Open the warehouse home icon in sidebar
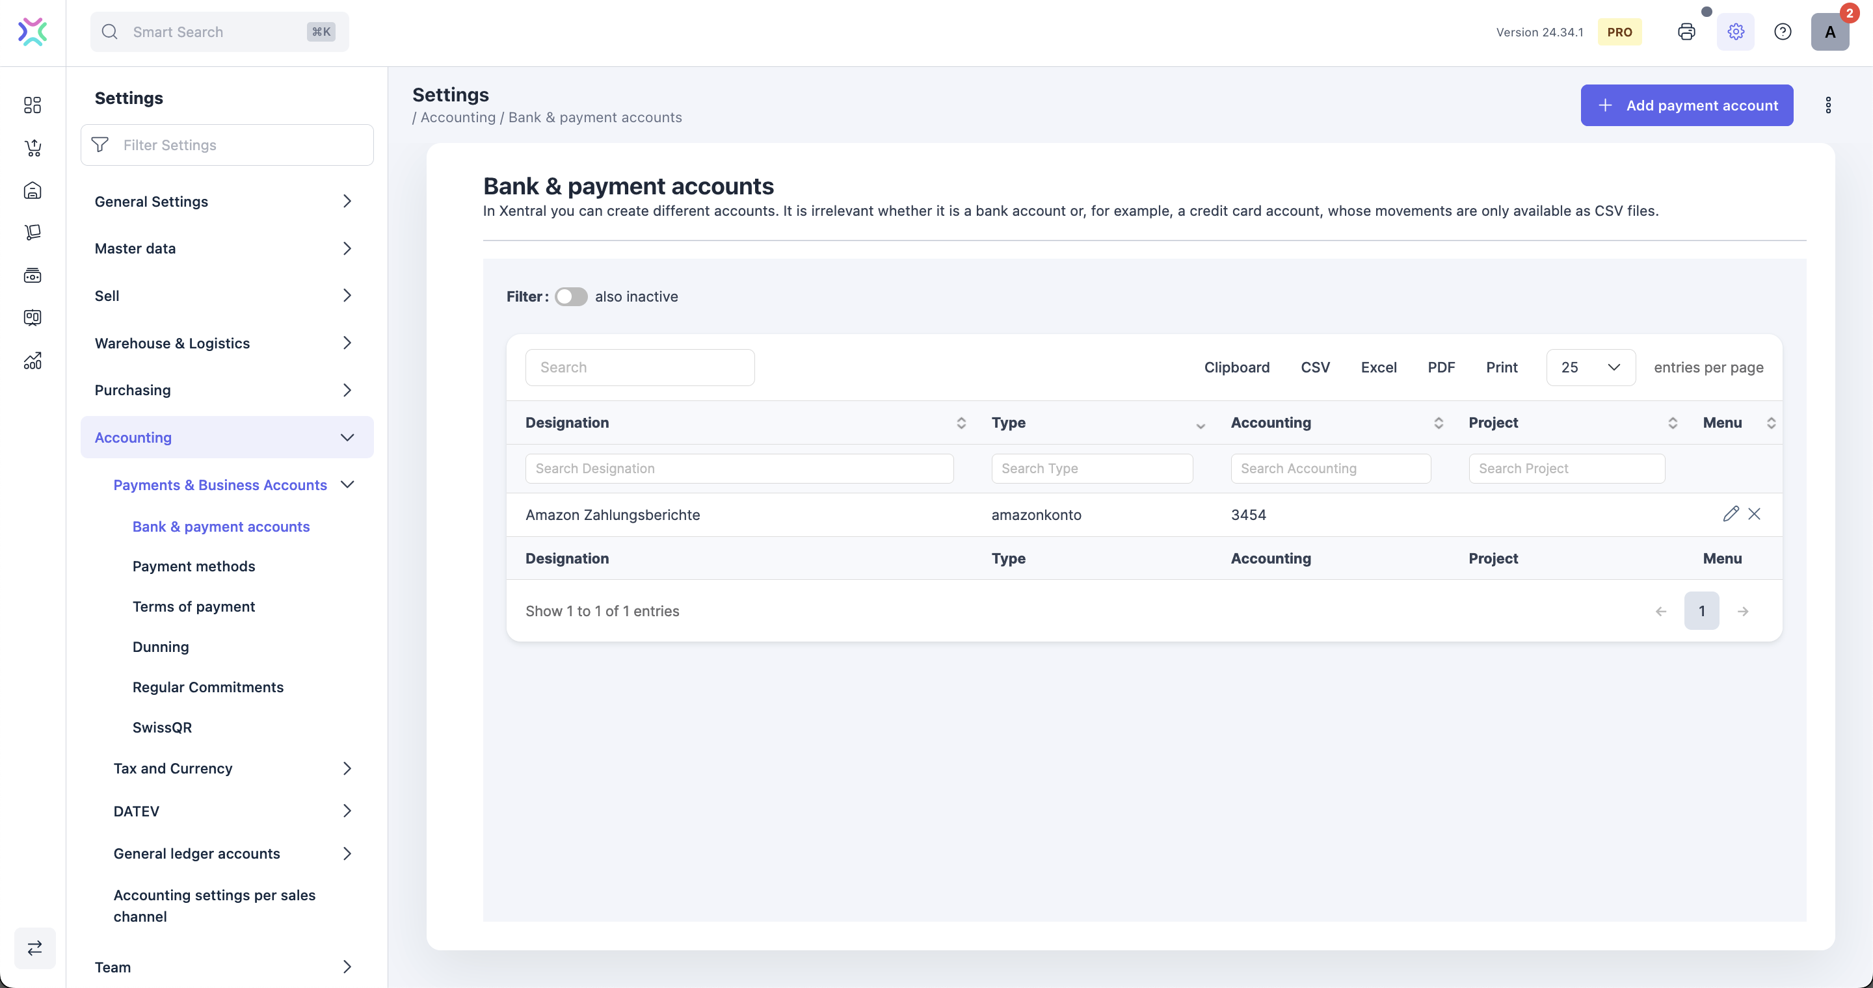1873x988 pixels. point(32,190)
